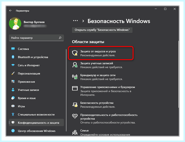This screenshot has height=142, width=185.
Task: Click the Найти параметр search field
Action: pyautogui.click(x=36, y=38)
